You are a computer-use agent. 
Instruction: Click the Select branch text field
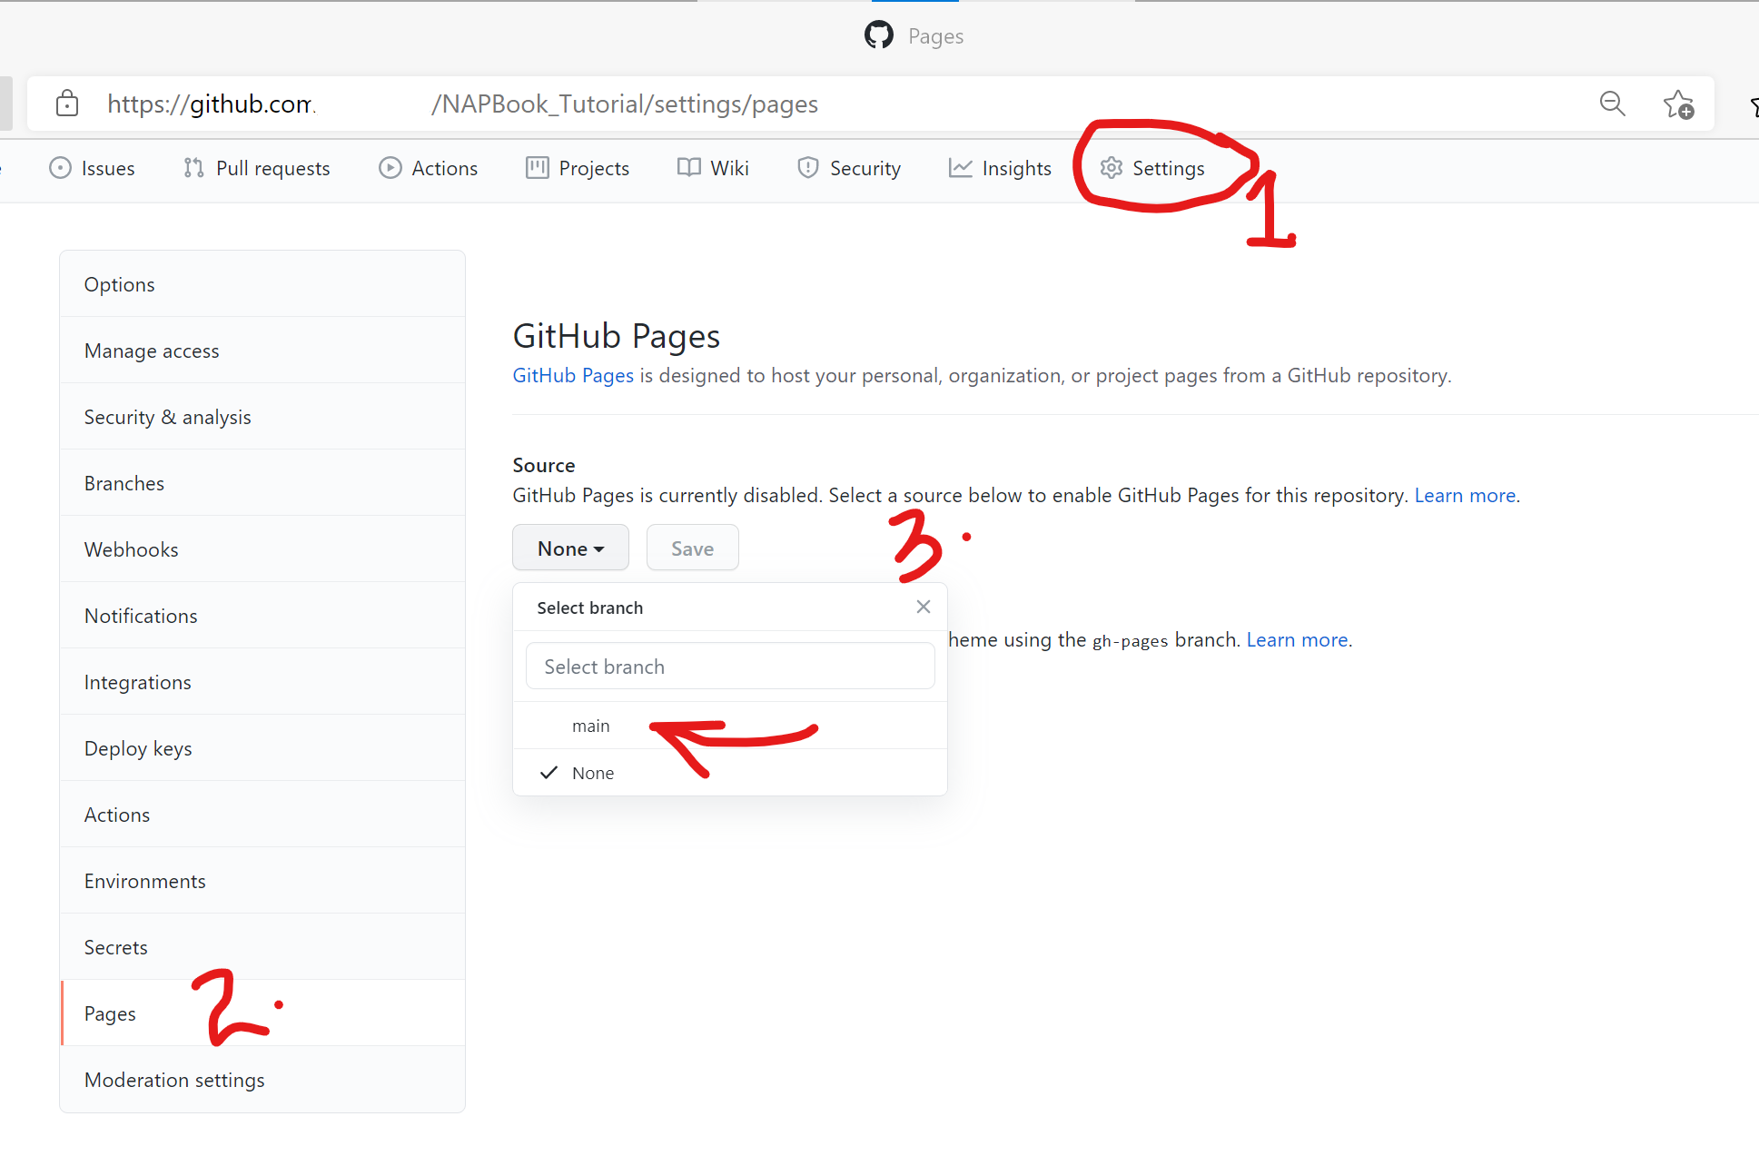coord(729,666)
